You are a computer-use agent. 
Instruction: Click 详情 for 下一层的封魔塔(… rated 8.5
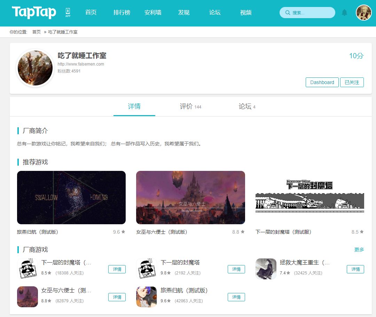tap(117, 269)
